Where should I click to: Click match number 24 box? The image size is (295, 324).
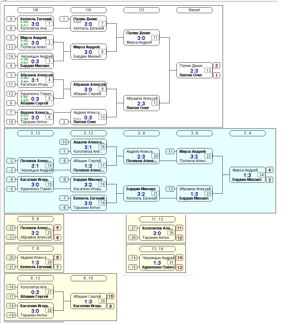click(x=262, y=175)
